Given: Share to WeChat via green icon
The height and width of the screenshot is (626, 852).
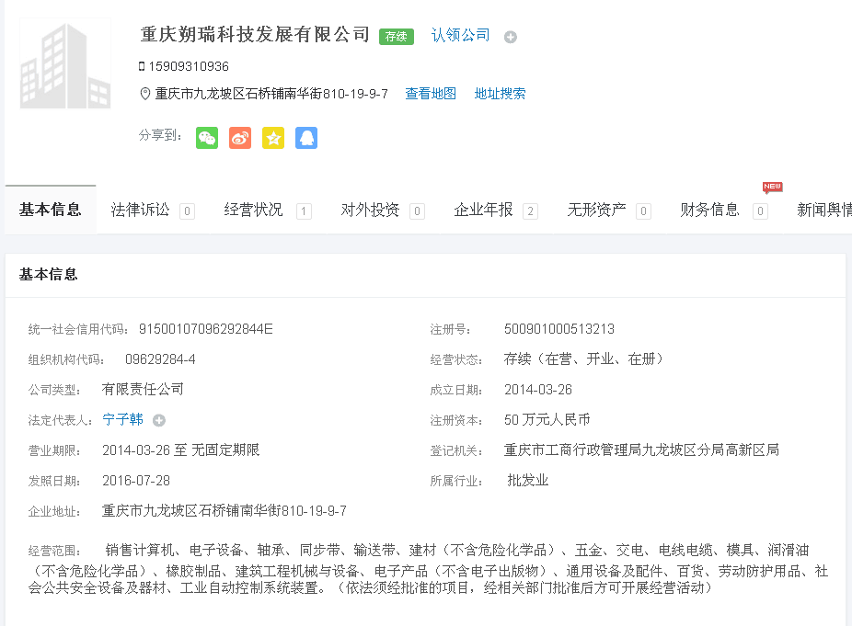Looking at the screenshot, I should (207, 138).
